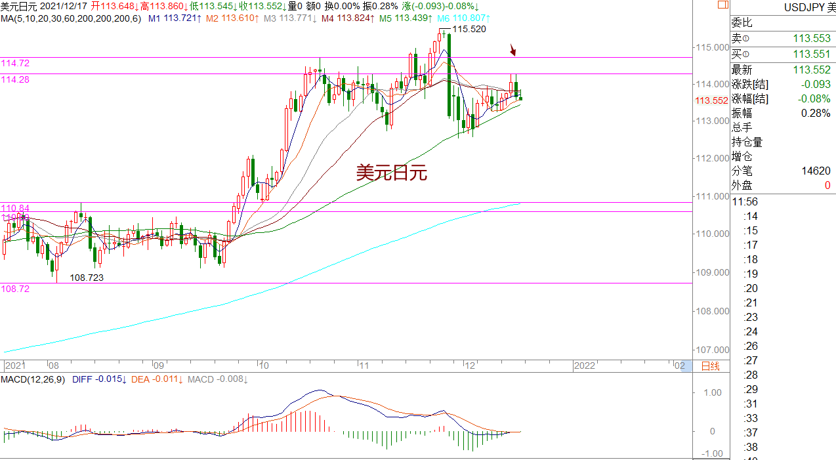Click the circled-1 icon beside 买
The image size is (836, 460).
[745, 54]
